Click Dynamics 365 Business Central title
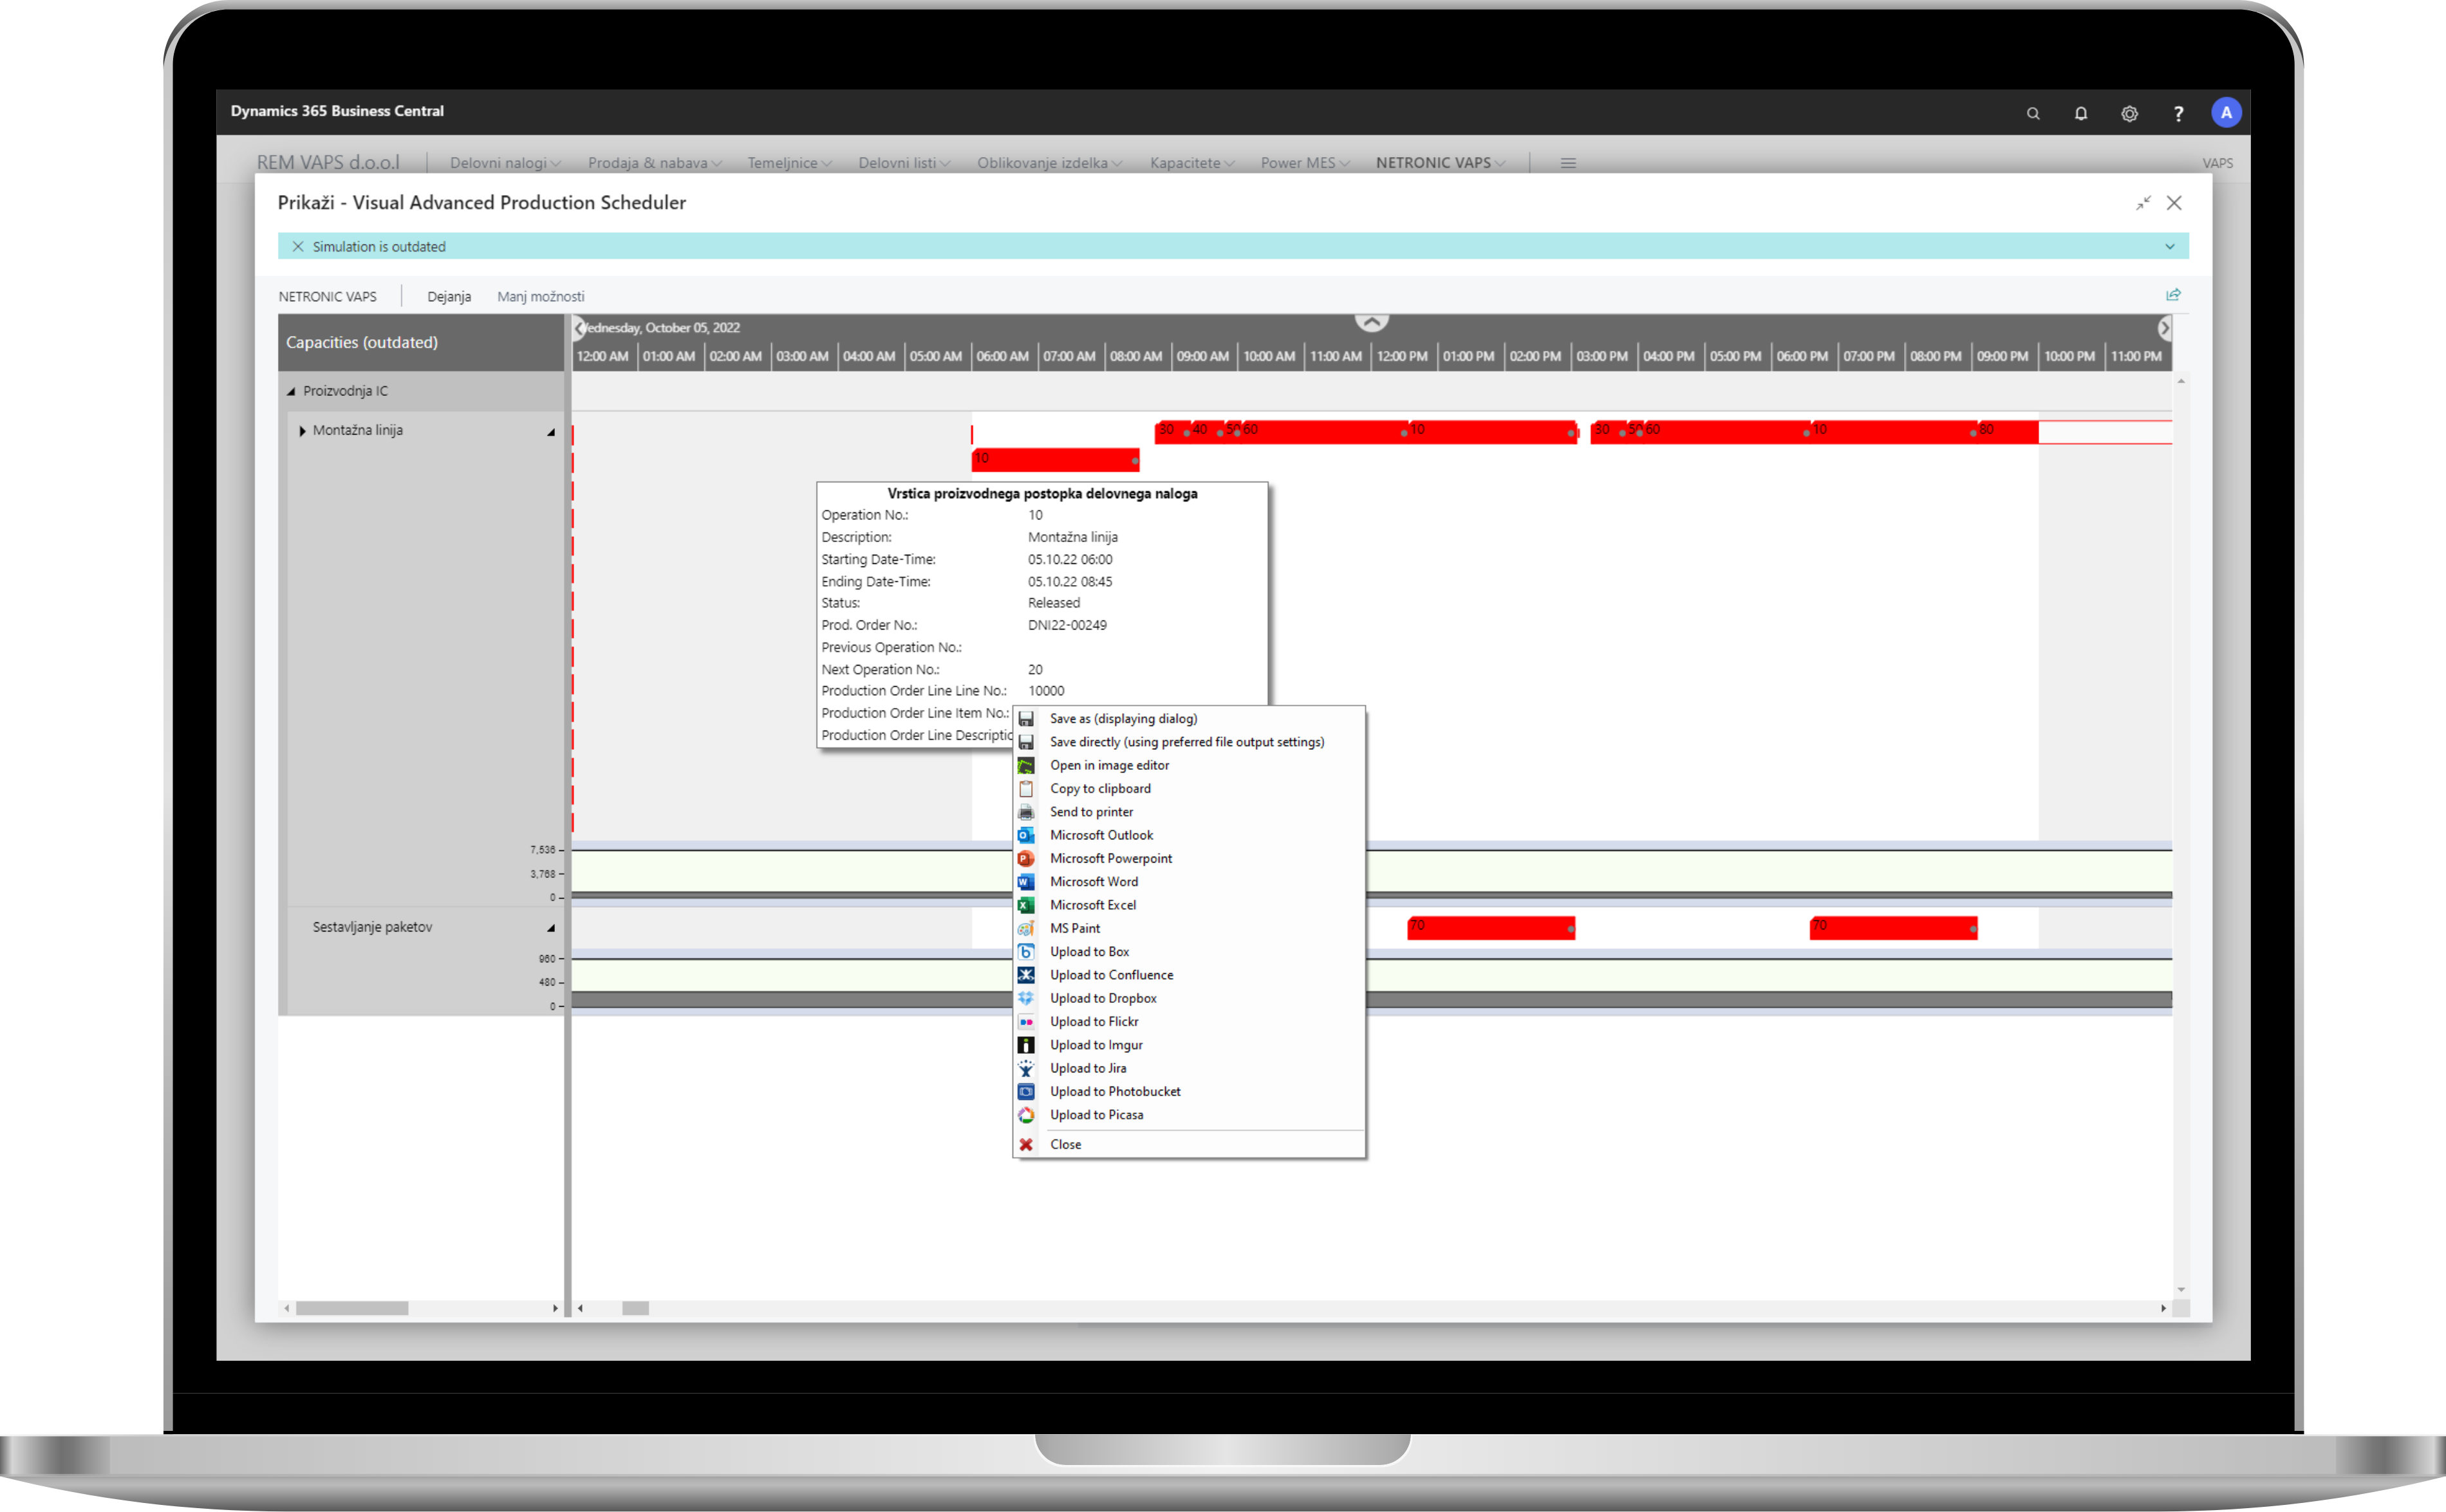This screenshot has width=2446, height=1512. [x=337, y=111]
